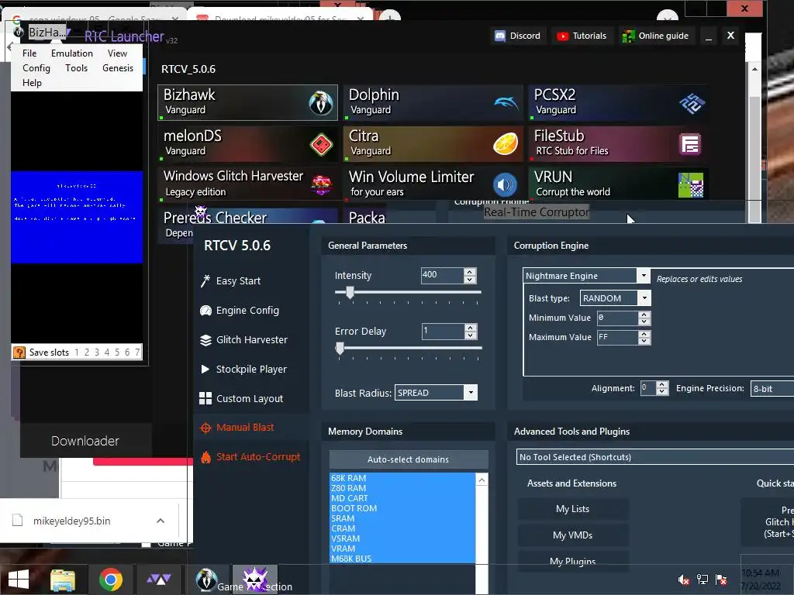Open File Explorer from taskbar

click(63, 580)
